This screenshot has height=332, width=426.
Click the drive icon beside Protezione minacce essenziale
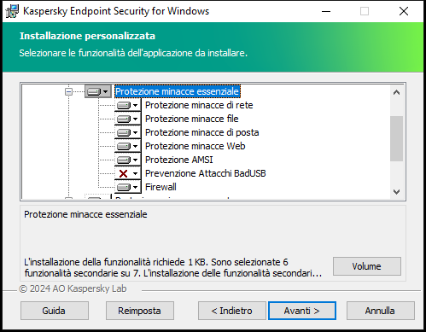click(x=94, y=91)
